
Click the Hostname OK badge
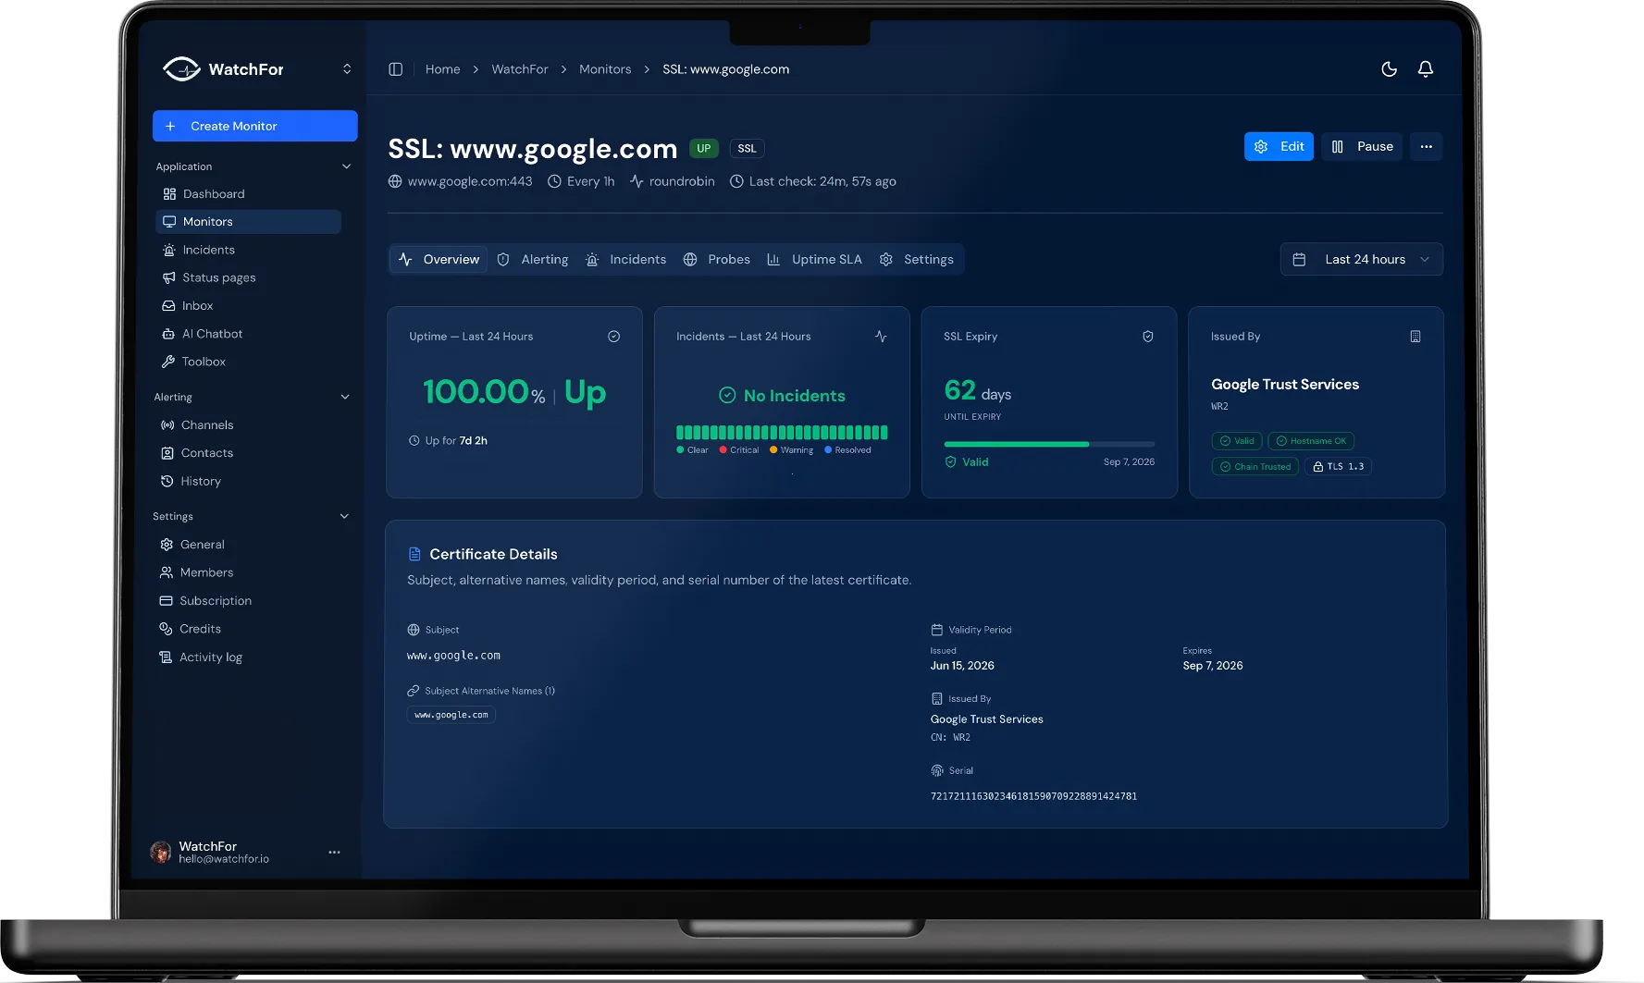point(1311,441)
